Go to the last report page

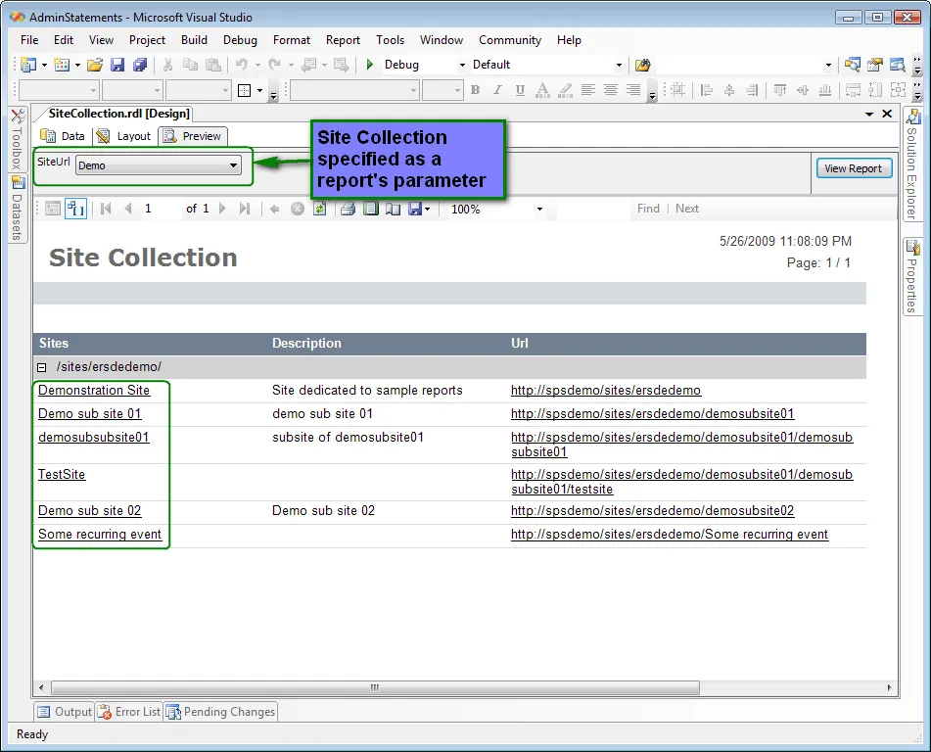(245, 209)
